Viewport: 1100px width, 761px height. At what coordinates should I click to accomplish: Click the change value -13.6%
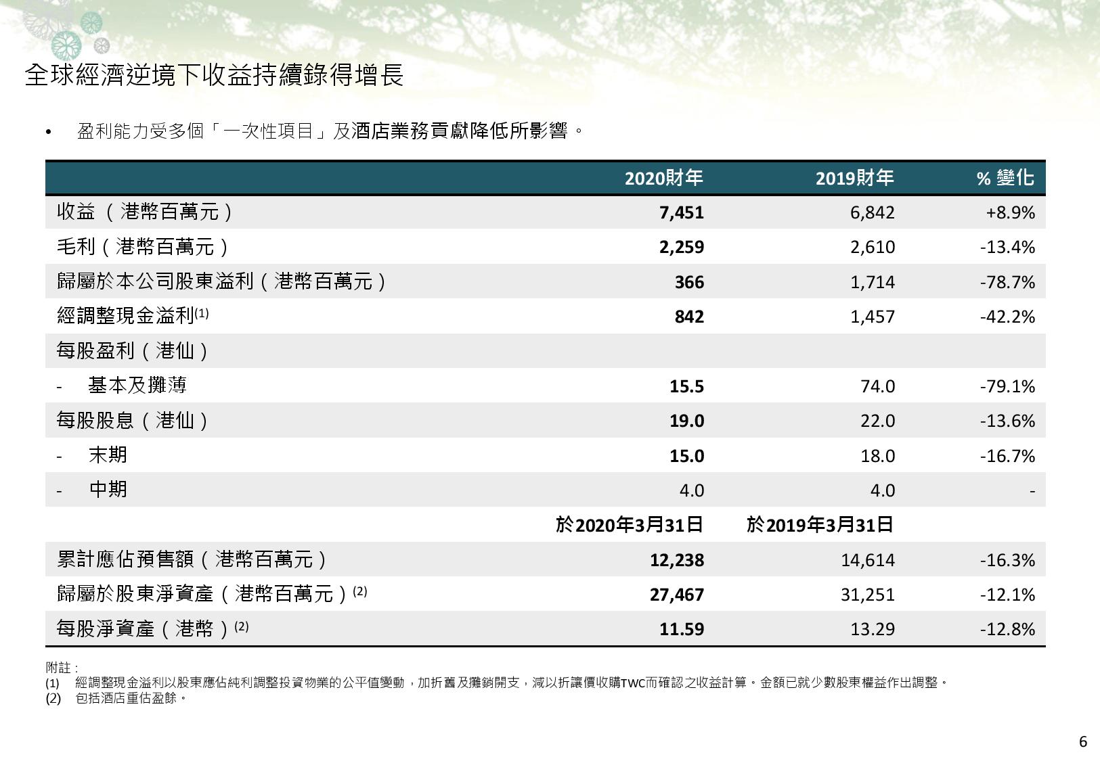1008,421
